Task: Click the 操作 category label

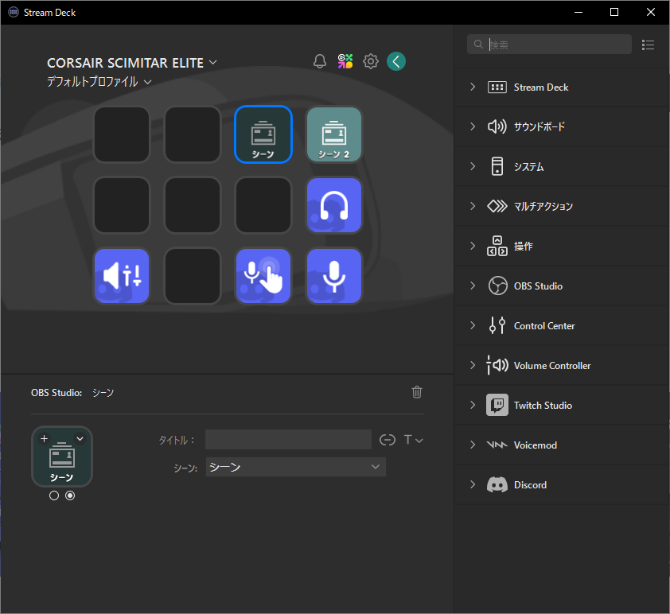Action: pyautogui.click(x=523, y=246)
